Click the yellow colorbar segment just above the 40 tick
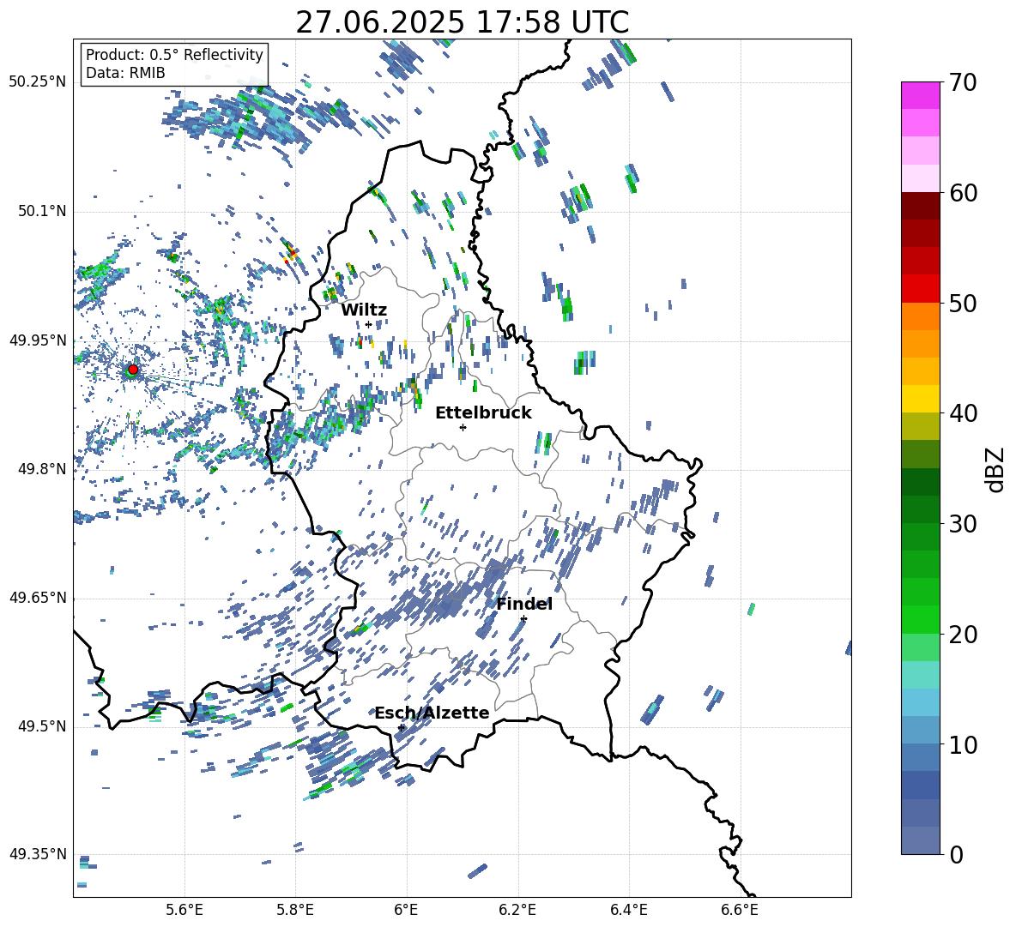Screen dimensions: 1016x927 921,399
